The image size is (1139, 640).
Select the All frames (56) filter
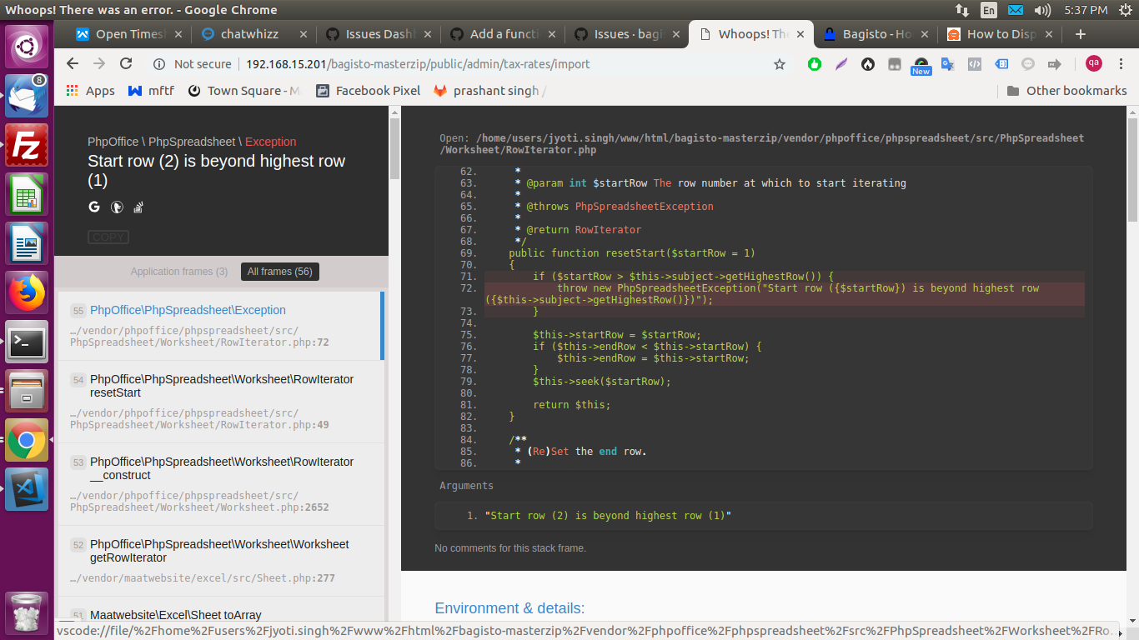[279, 272]
